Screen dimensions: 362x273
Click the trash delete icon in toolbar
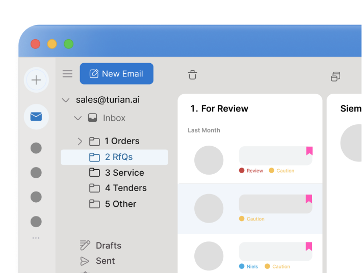click(x=192, y=75)
